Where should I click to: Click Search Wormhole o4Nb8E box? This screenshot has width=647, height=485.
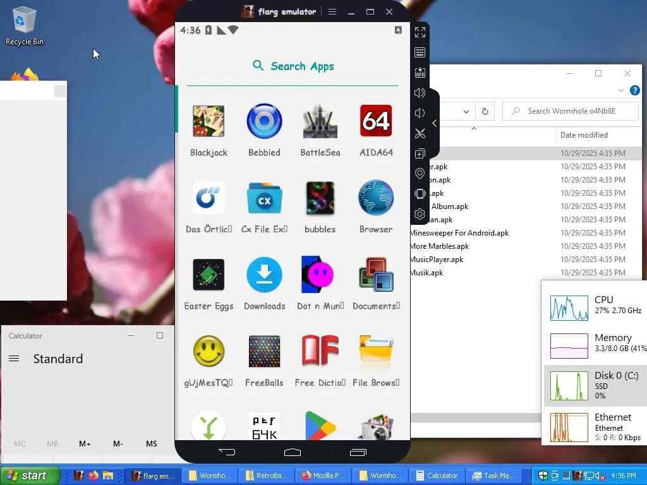(571, 111)
